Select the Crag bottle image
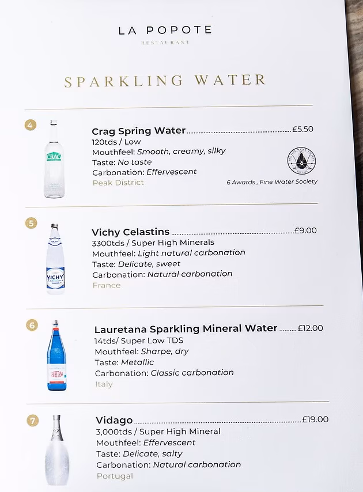This screenshot has width=363, height=492. click(x=54, y=159)
